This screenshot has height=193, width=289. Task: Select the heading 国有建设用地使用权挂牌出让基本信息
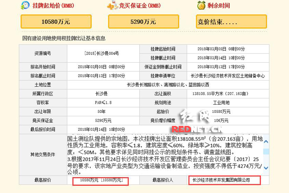tap(64, 38)
